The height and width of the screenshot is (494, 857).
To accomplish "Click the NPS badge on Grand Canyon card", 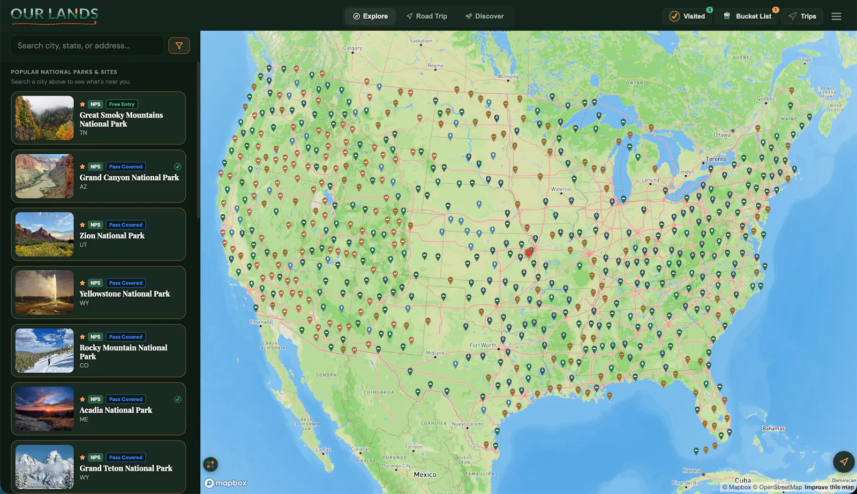I will pos(95,167).
